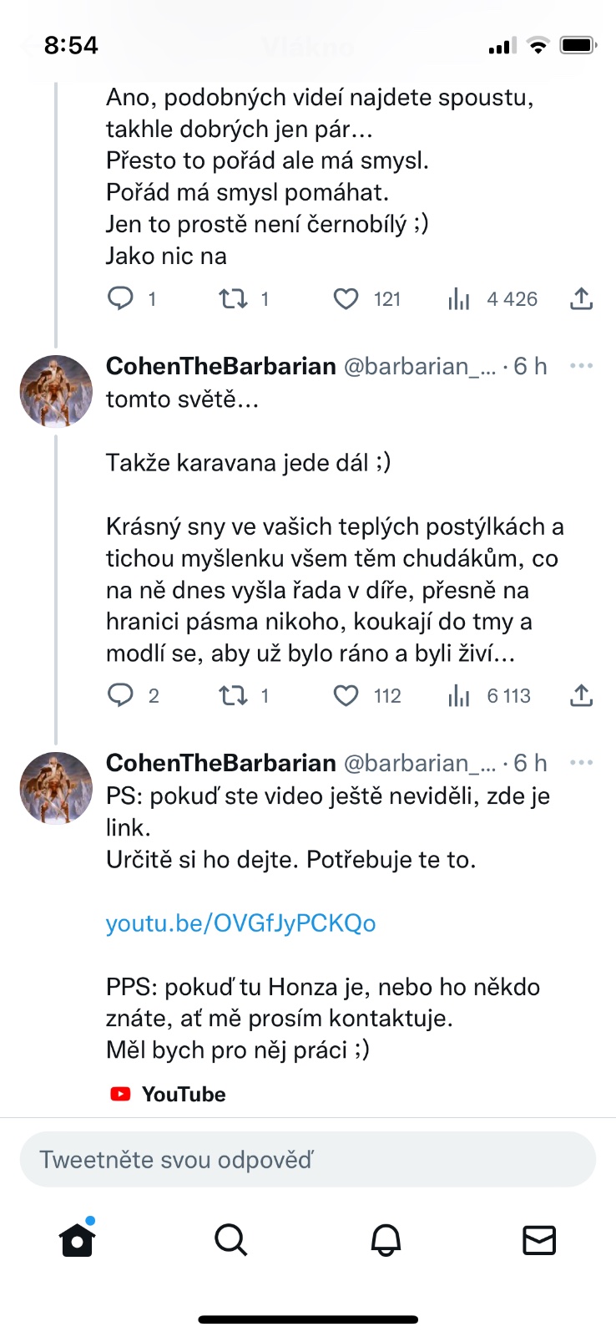Screen dimensions: 616x1337
Task: Like the tweet with 112 likes
Action: coord(346,696)
